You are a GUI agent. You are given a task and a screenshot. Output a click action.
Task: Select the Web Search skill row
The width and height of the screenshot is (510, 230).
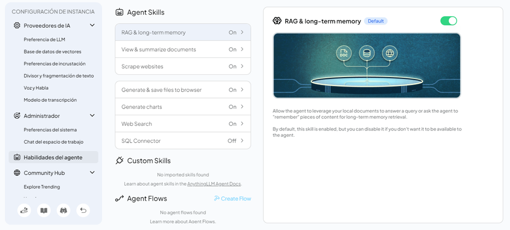[x=182, y=124]
